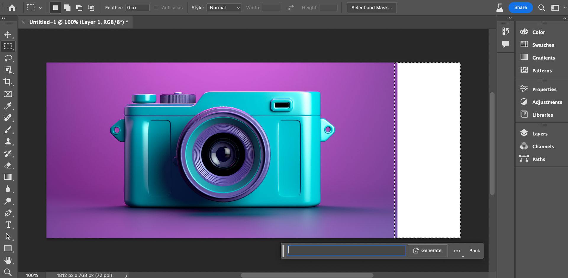The width and height of the screenshot is (568, 278).
Task: Open the beaker Discover icon
Action: [x=500, y=8]
